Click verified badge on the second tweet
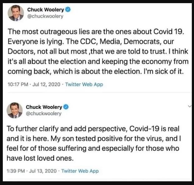 tap(66, 107)
